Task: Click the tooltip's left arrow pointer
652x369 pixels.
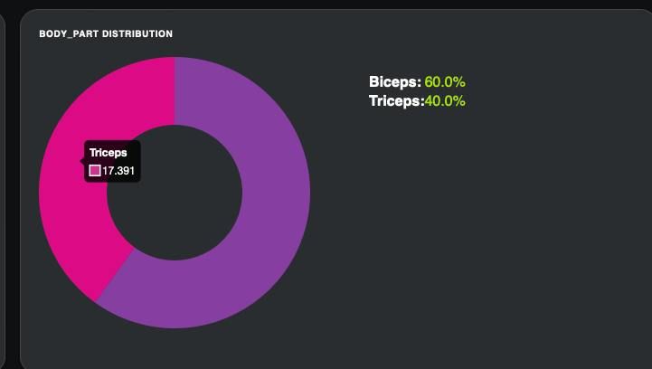Action: tap(83, 161)
